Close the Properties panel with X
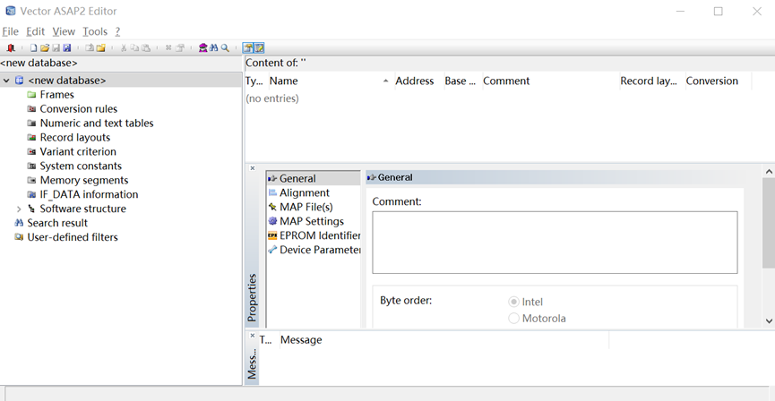The image size is (775, 401). [x=253, y=168]
